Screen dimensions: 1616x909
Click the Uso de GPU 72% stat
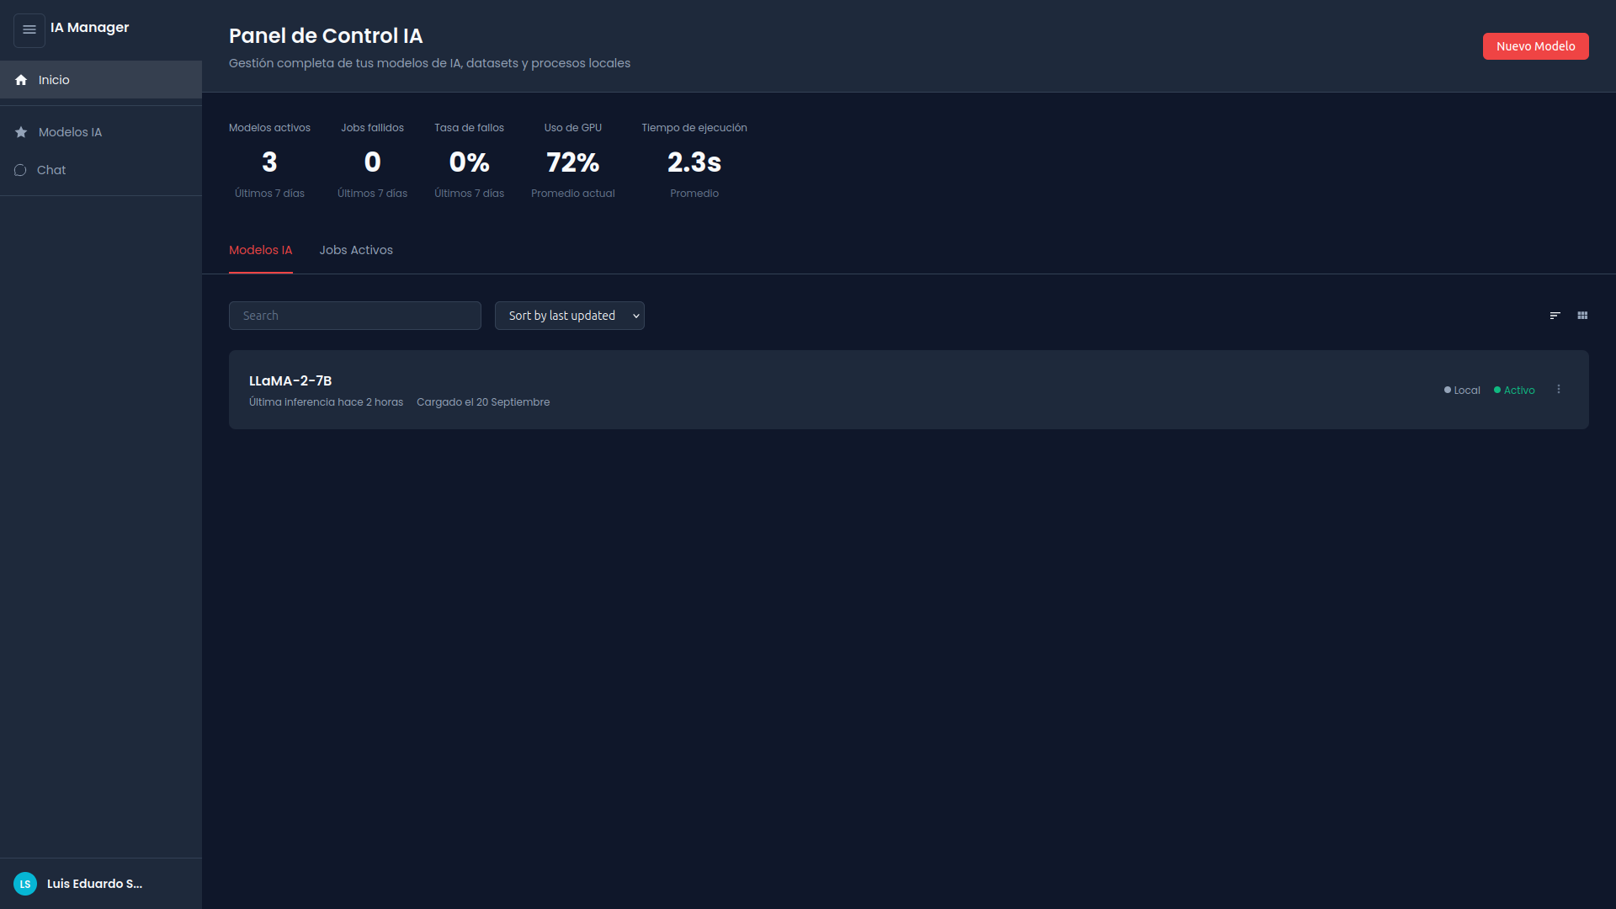(572, 162)
